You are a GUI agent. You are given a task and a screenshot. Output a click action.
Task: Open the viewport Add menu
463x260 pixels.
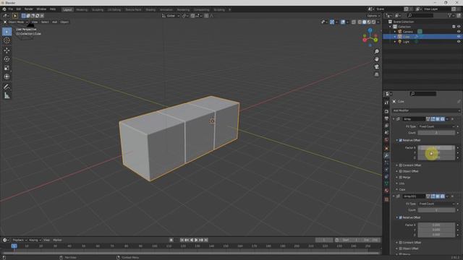[55, 22]
